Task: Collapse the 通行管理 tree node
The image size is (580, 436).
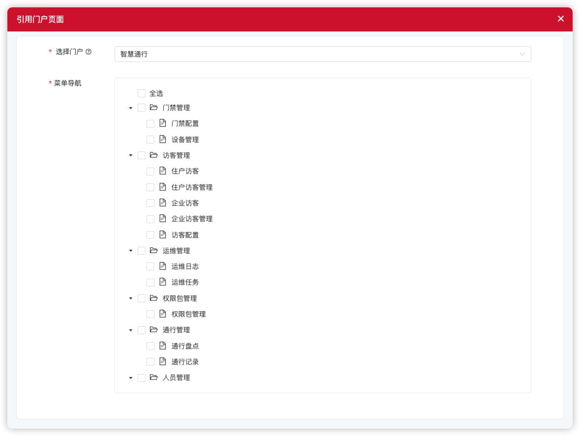Action: [x=131, y=330]
